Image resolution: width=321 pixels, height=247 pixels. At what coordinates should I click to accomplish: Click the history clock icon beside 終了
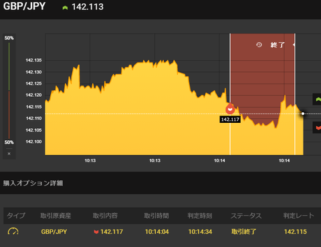259,45
